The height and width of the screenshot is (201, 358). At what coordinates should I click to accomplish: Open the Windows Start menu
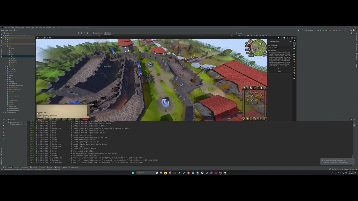[133, 173]
